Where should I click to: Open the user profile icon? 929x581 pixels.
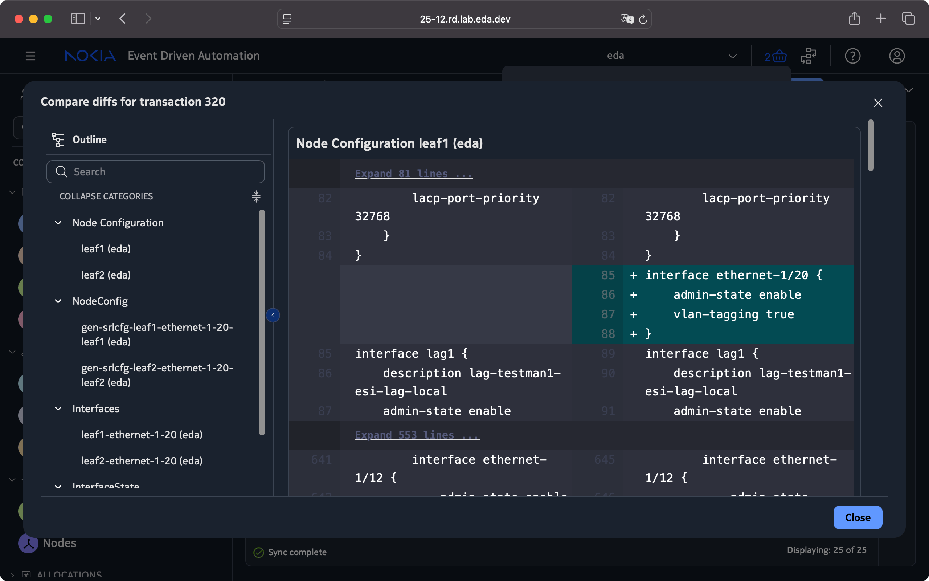click(897, 56)
